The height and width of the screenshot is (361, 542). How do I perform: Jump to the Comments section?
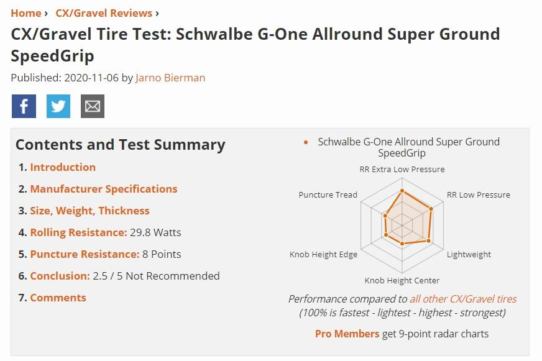click(58, 298)
